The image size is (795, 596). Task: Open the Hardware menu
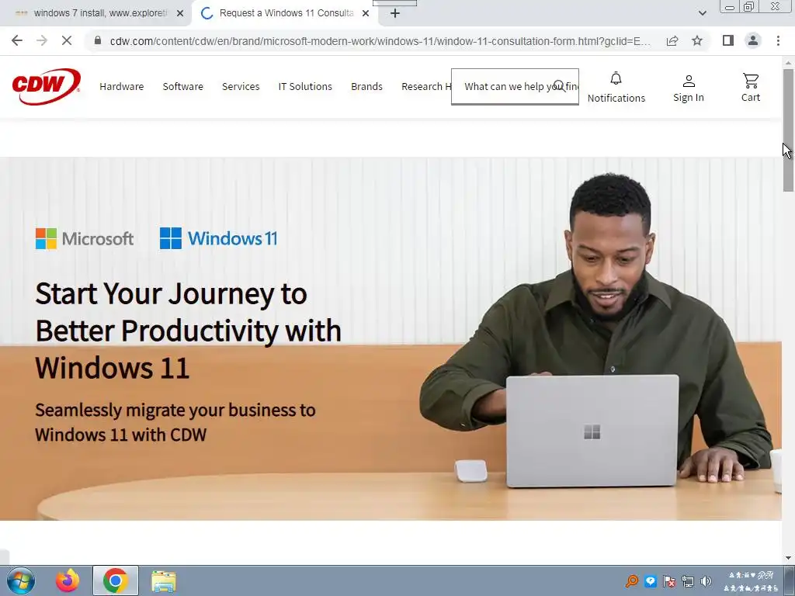pyautogui.click(x=122, y=87)
